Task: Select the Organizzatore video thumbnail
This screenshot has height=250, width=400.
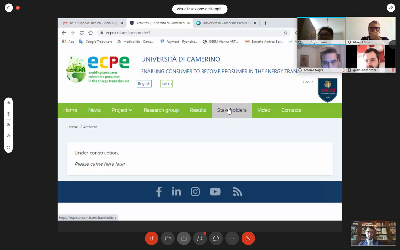Action: [x=321, y=31]
